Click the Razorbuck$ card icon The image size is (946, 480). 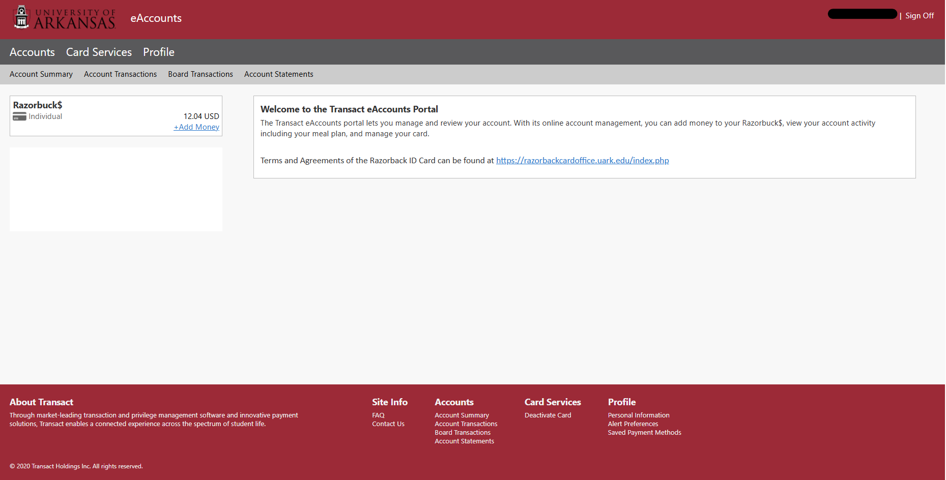(19, 117)
